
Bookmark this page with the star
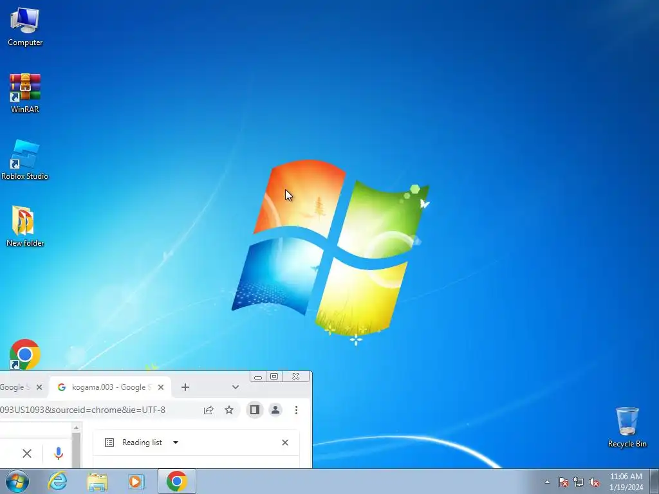(228, 410)
